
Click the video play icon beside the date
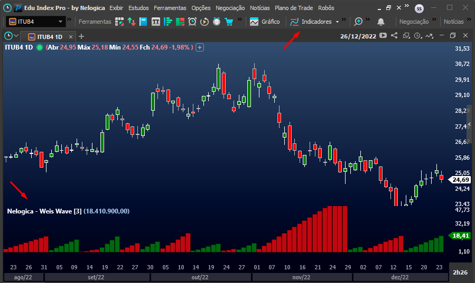pos(383,36)
